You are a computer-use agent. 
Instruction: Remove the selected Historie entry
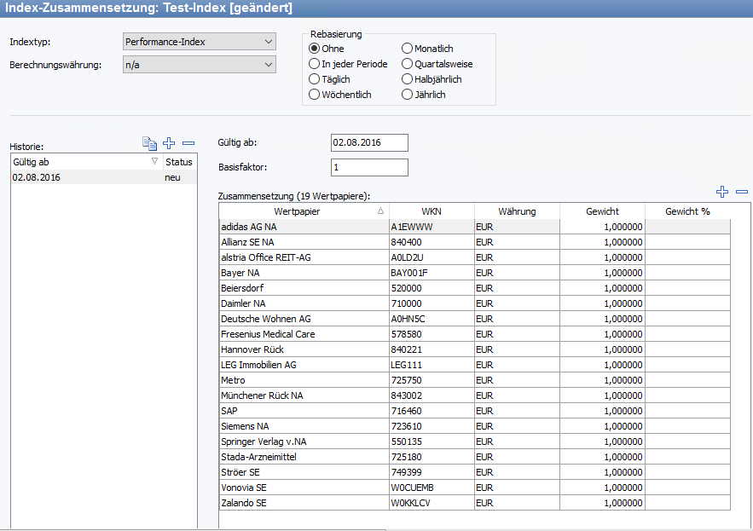188,143
